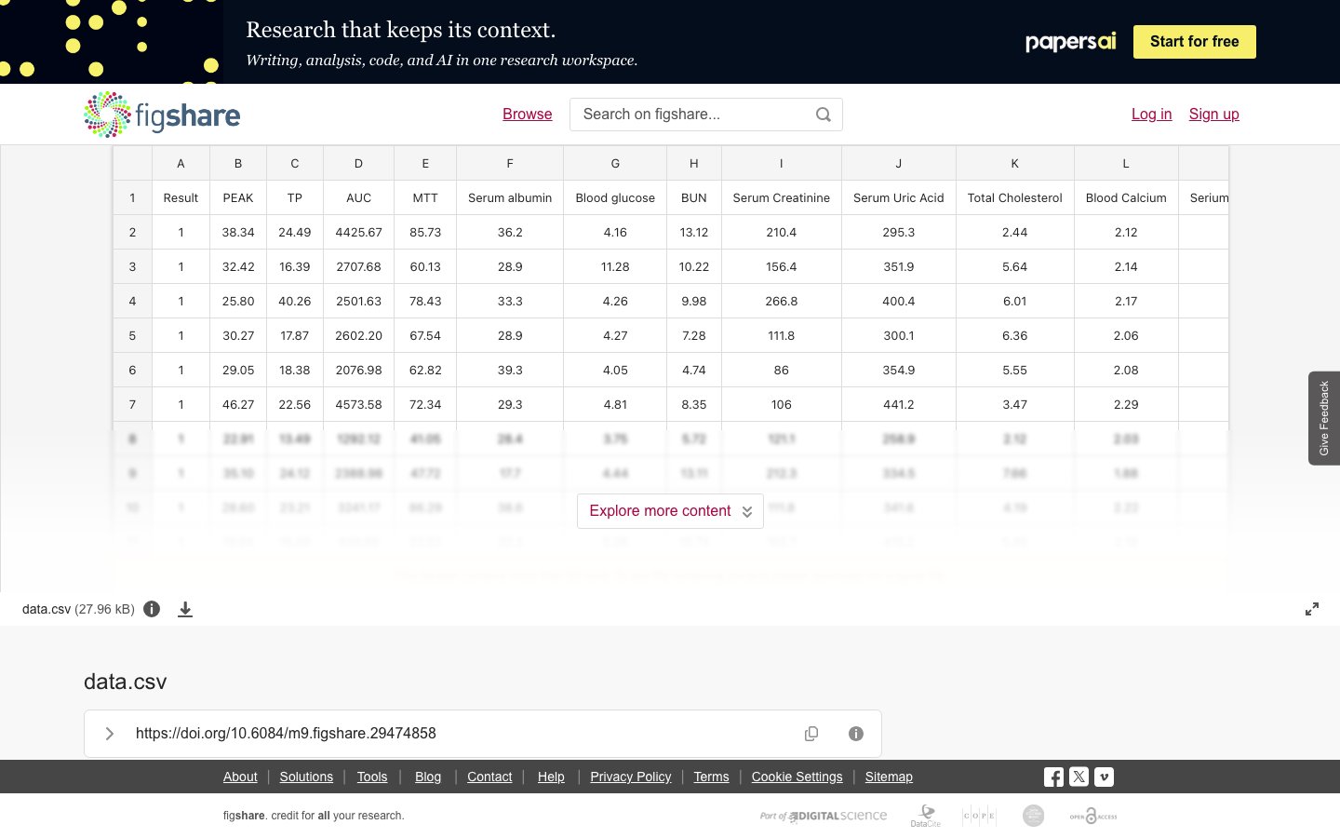Open the Privacy Policy footer link

tap(631, 777)
